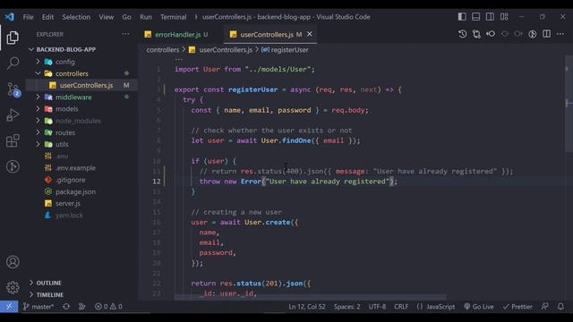573x322 pixels.
Task: Click the VS Code logo icon
Action: pos(10,17)
